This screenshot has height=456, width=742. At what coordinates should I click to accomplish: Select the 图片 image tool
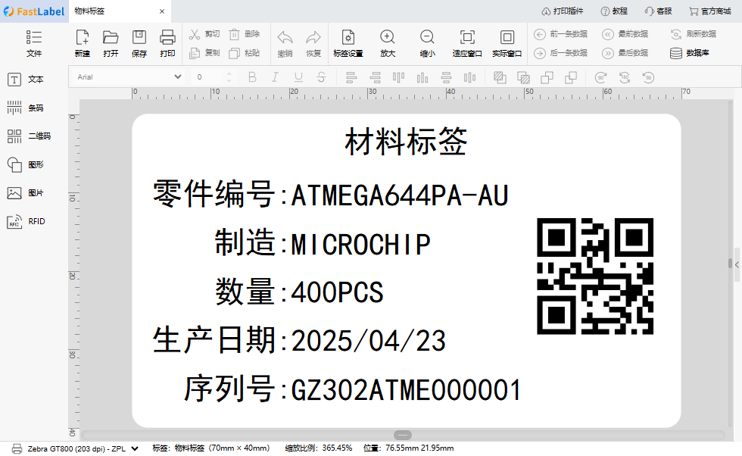26,193
